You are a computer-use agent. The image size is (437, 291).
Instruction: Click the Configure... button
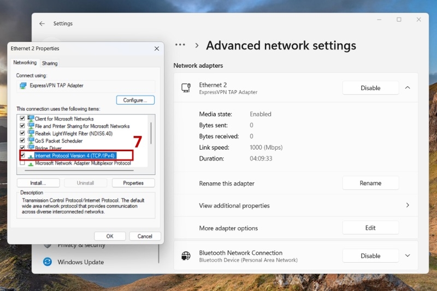click(135, 100)
